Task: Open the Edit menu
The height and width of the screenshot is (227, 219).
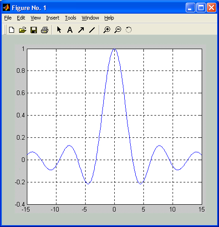Action: (21, 18)
